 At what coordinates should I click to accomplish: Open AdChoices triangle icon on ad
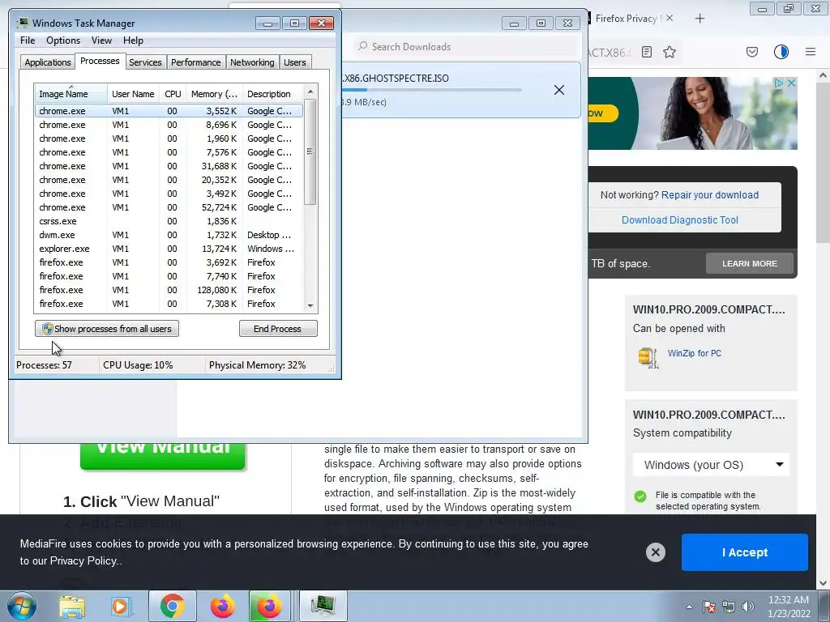coord(779,83)
